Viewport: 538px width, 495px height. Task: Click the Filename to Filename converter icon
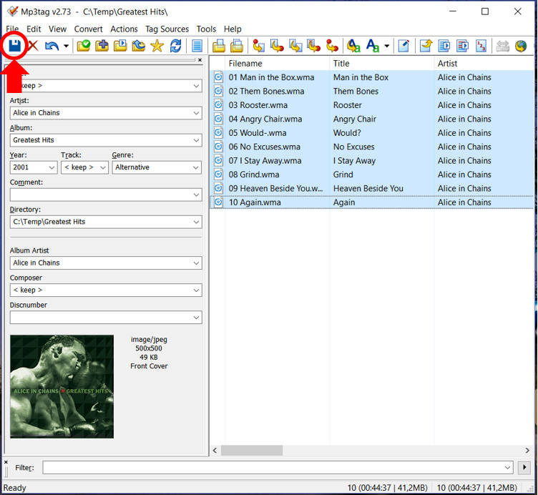295,46
